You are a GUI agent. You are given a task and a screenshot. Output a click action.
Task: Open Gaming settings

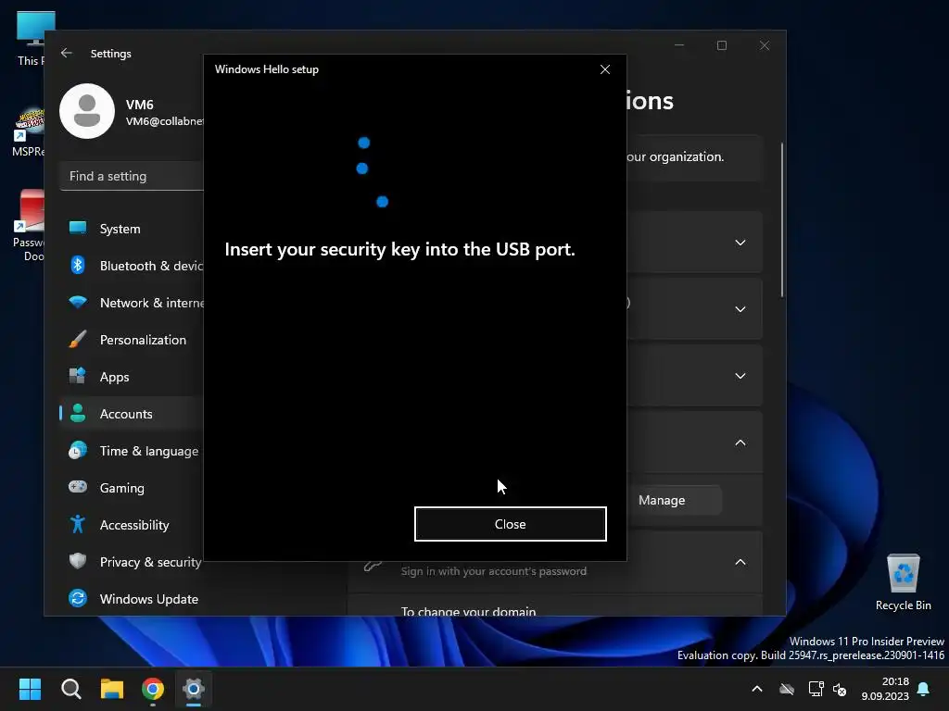click(x=132, y=488)
